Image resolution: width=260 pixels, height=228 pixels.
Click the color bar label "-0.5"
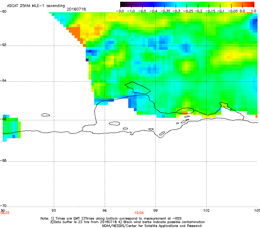[142, 11]
